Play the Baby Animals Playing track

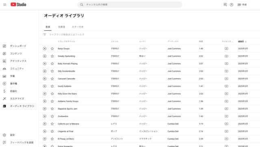click(x=45, y=64)
